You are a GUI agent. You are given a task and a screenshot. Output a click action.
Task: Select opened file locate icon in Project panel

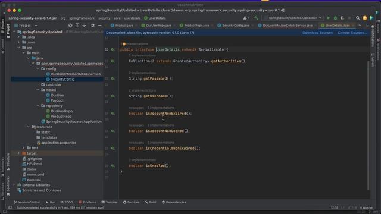coord(70,26)
